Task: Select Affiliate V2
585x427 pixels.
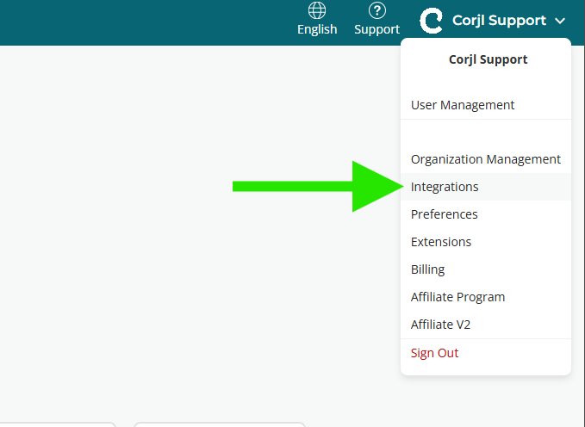Action: tap(486, 325)
